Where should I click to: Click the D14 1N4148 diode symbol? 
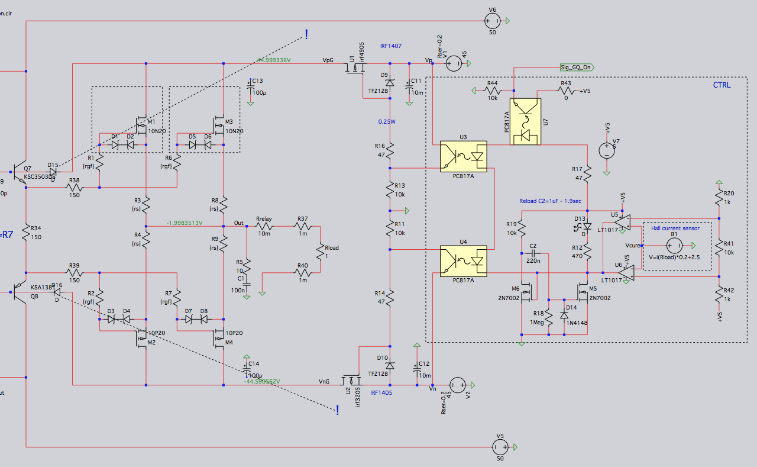tap(564, 315)
